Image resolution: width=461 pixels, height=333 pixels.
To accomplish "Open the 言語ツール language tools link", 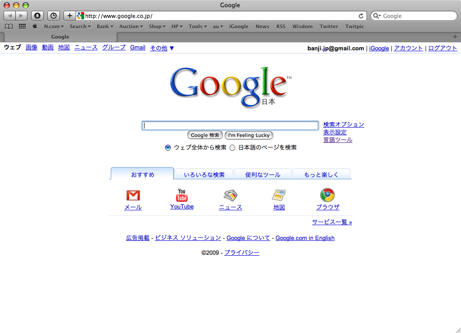I will point(338,140).
